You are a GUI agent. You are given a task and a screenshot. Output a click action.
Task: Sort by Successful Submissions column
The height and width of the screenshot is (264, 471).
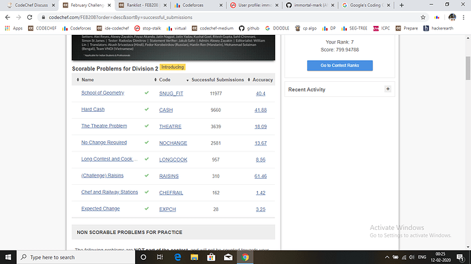pos(215,80)
